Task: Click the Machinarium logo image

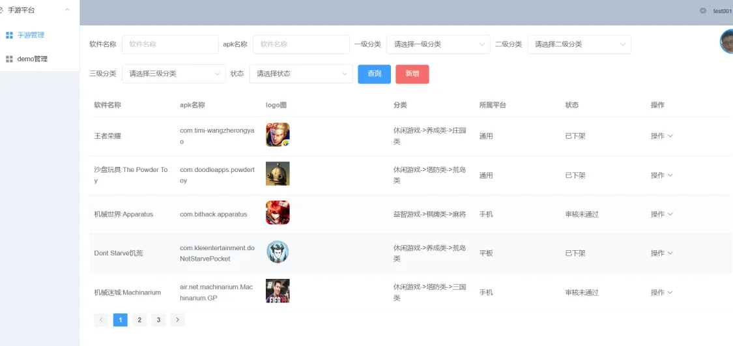Action: tap(278, 291)
